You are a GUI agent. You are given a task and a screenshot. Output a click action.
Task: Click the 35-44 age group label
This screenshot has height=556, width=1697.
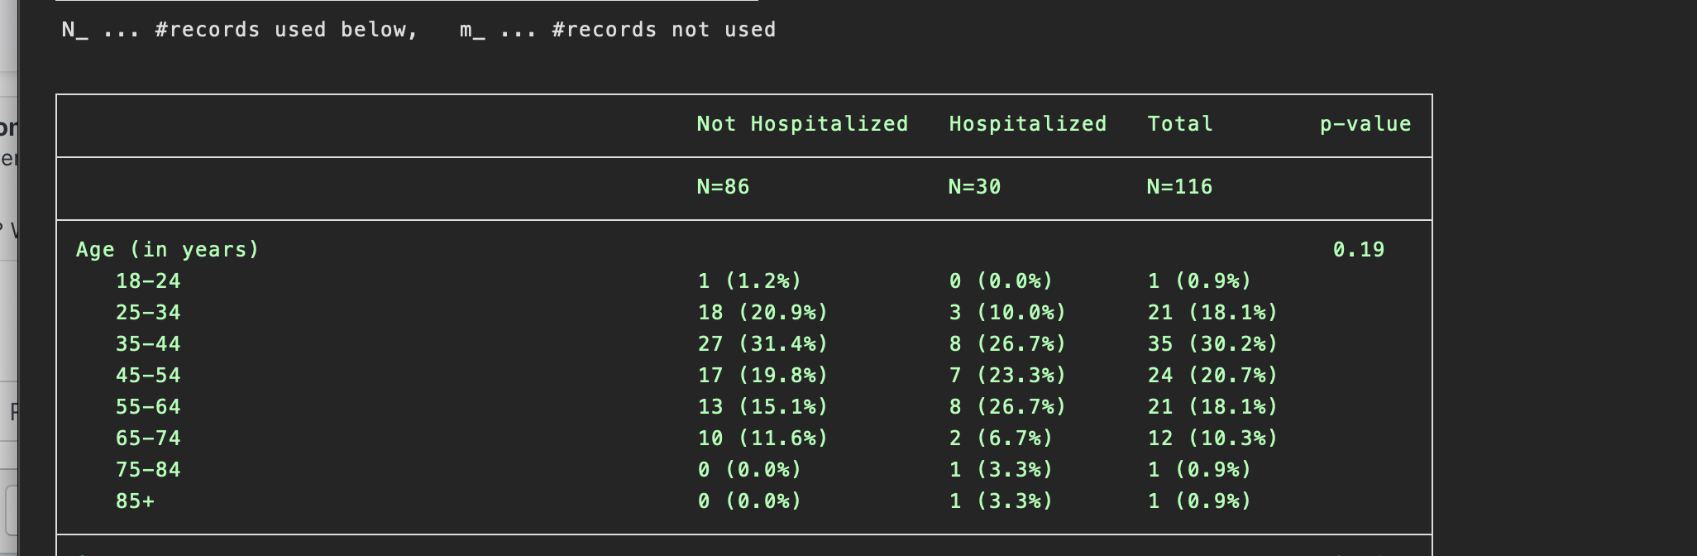click(x=148, y=344)
